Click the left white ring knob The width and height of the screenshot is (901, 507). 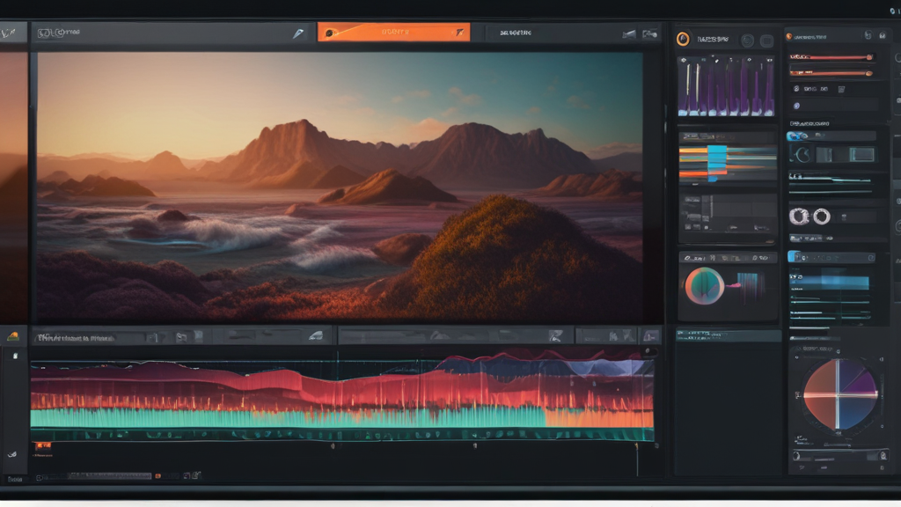(799, 217)
